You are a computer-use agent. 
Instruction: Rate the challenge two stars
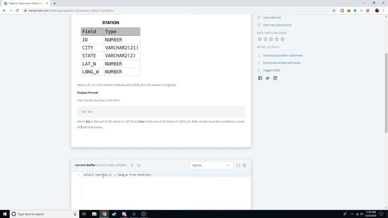266,39
